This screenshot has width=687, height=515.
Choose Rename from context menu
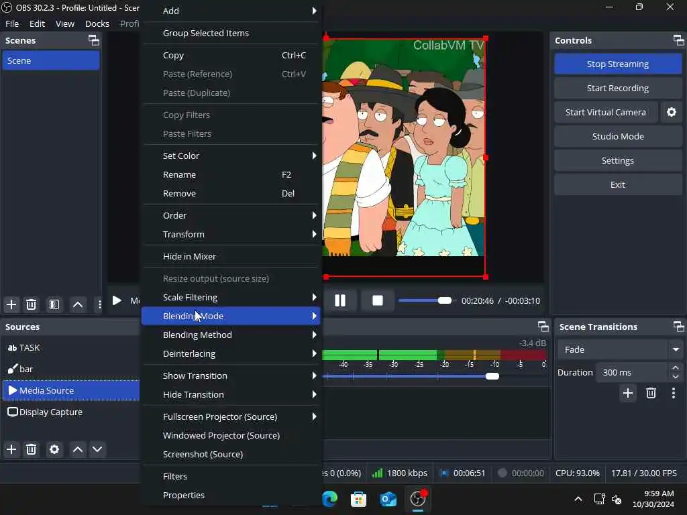(x=231, y=174)
